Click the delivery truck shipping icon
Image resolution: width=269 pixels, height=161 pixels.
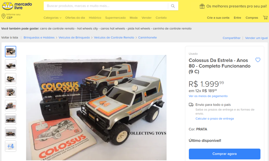[x=191, y=105]
